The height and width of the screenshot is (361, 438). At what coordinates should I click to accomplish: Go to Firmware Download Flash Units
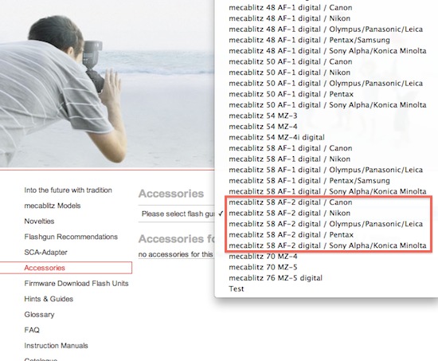click(76, 283)
